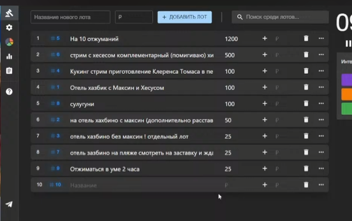This screenshot has width=352, height=221.
Task: Delete the empty lot number 10
Action: point(306,185)
